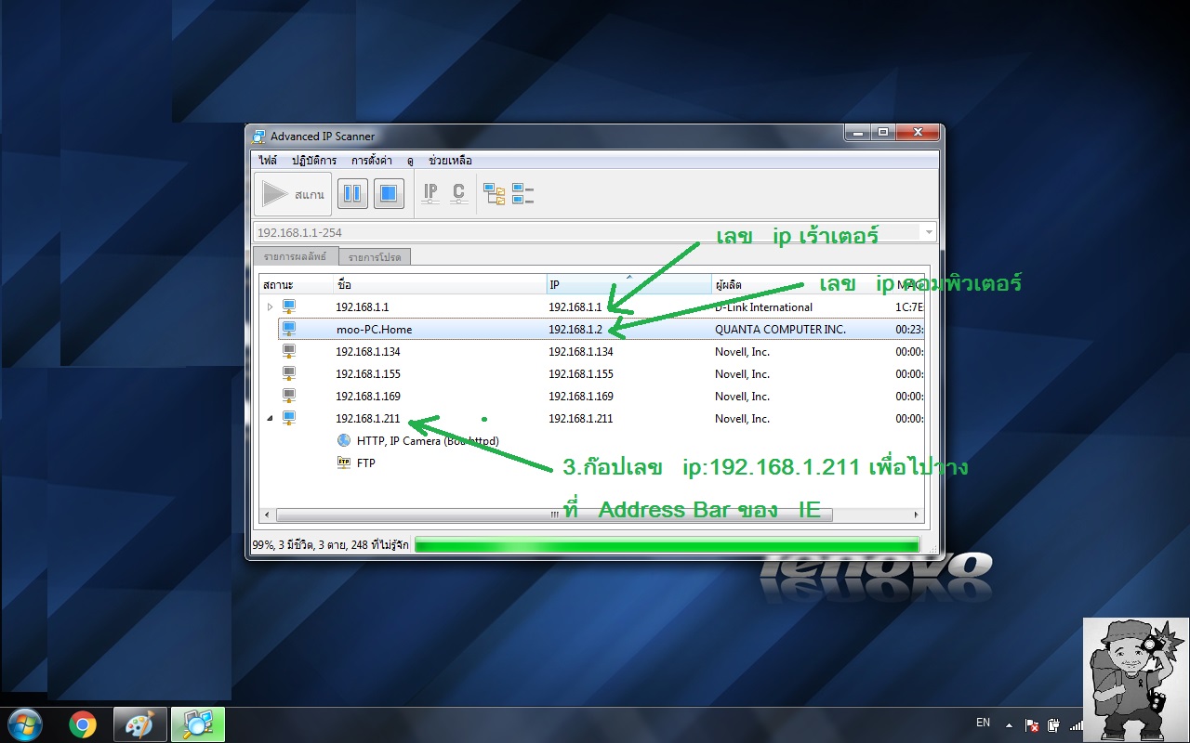Click the EN language indicator
1190x743 pixels.
click(983, 723)
